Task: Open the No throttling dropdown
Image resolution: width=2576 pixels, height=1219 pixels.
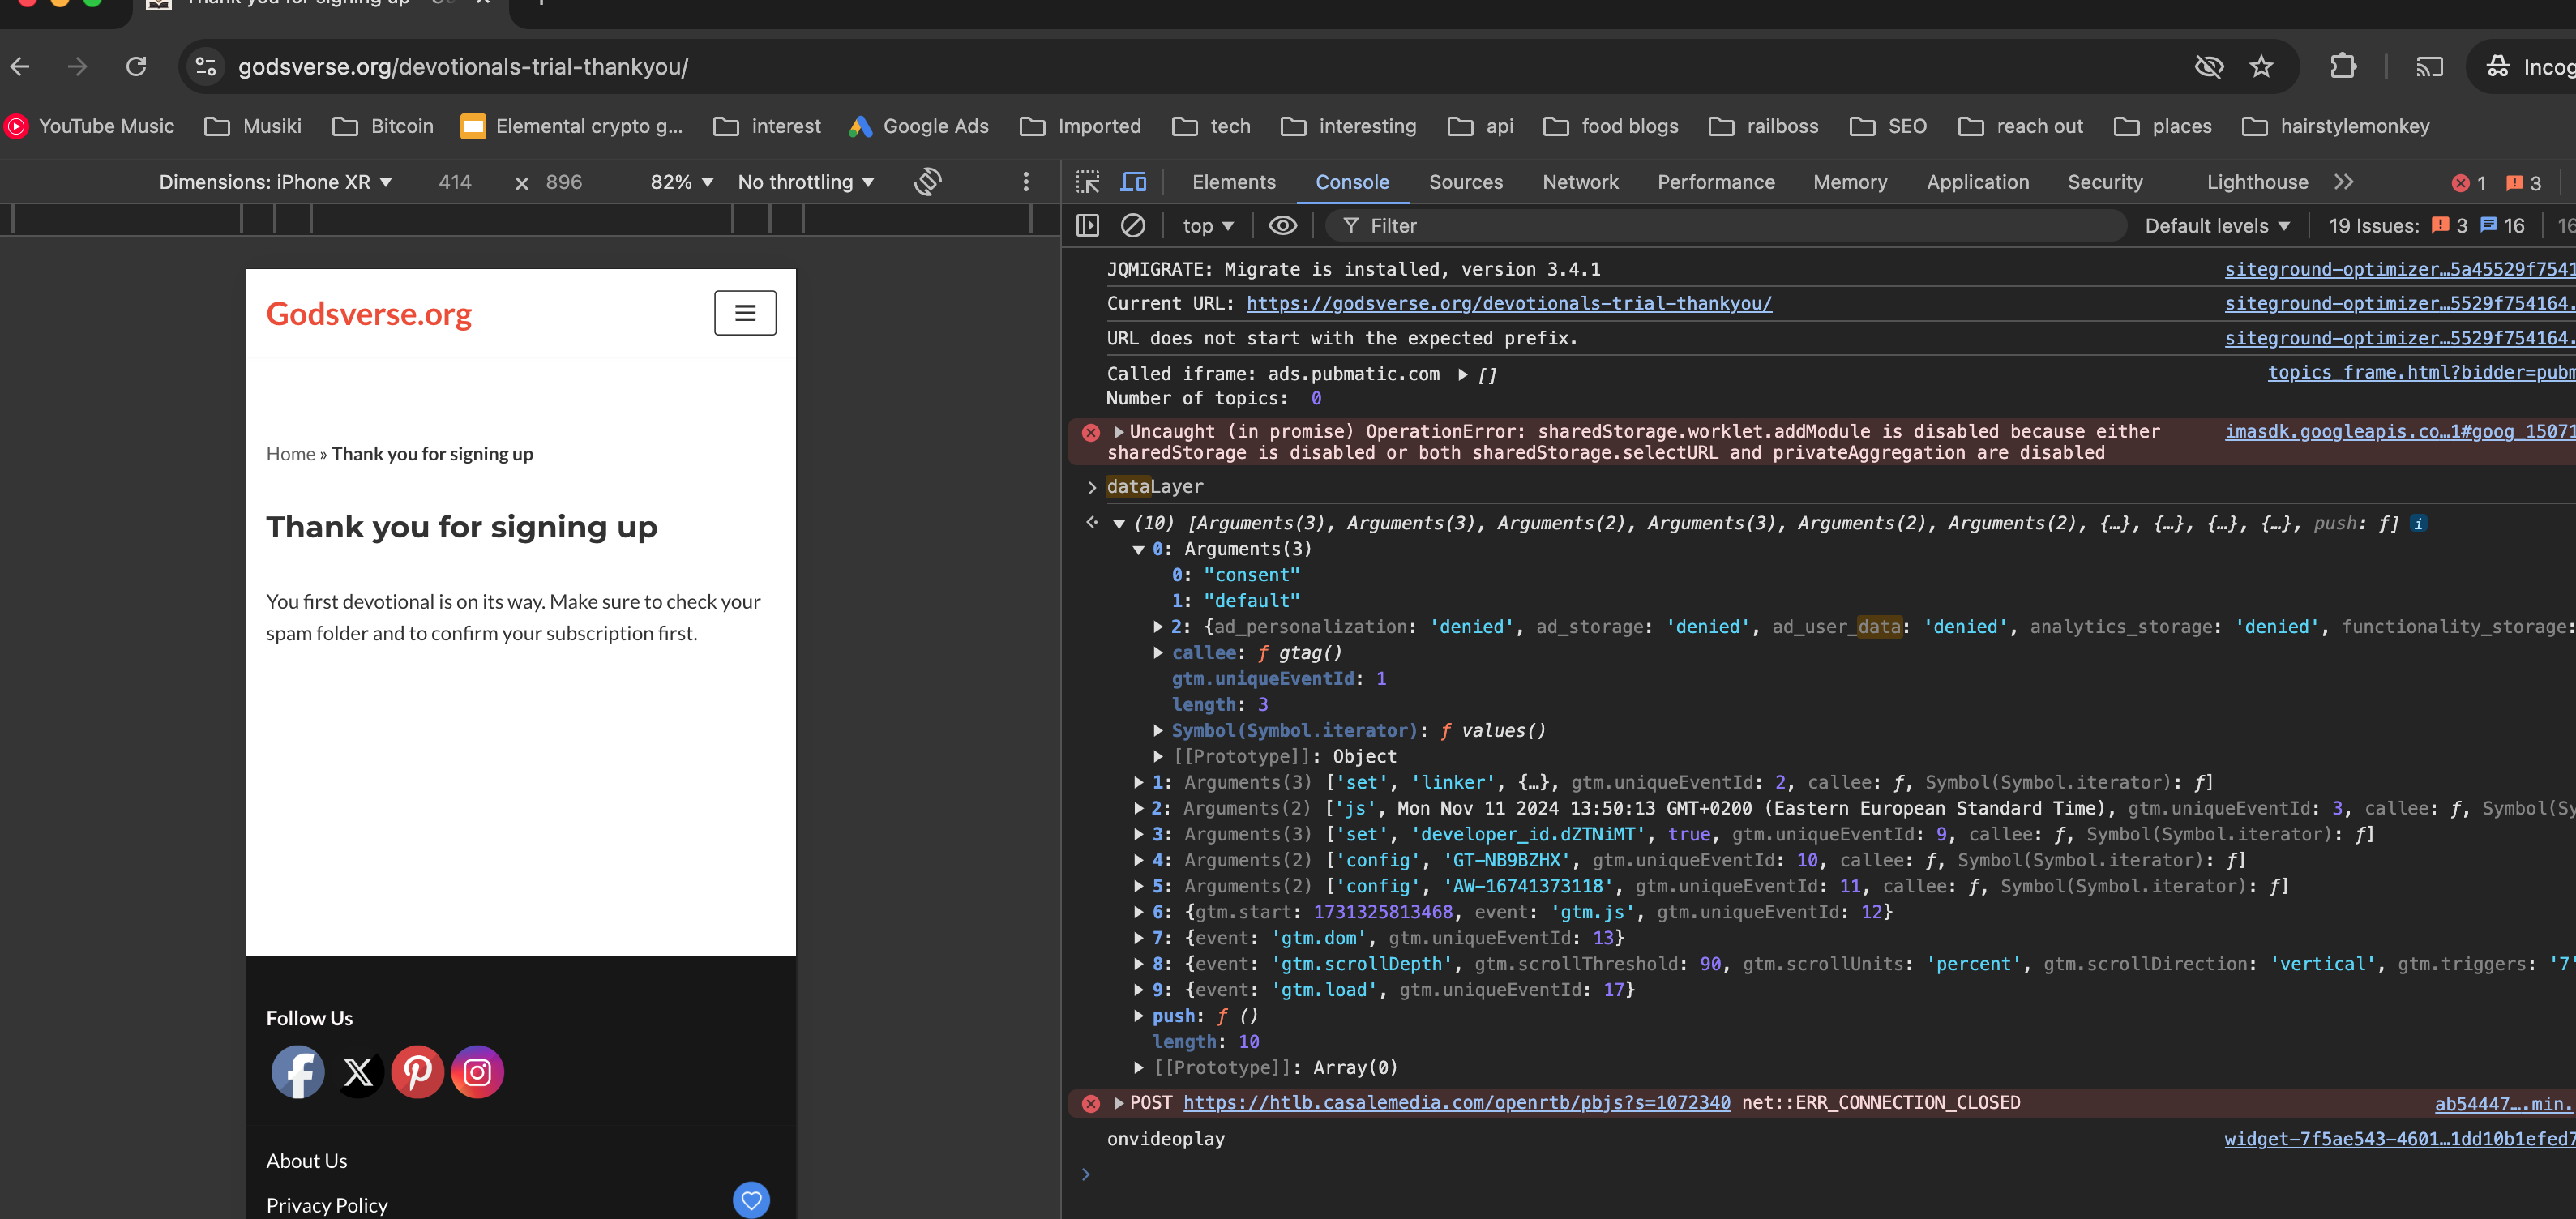Action: [805, 182]
